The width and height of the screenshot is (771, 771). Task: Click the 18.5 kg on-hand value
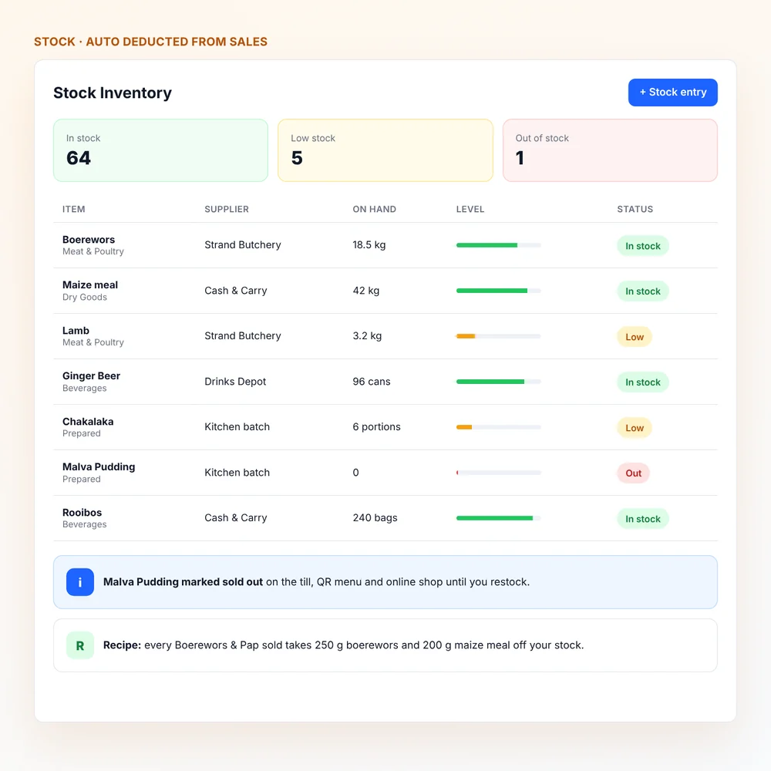(x=369, y=245)
